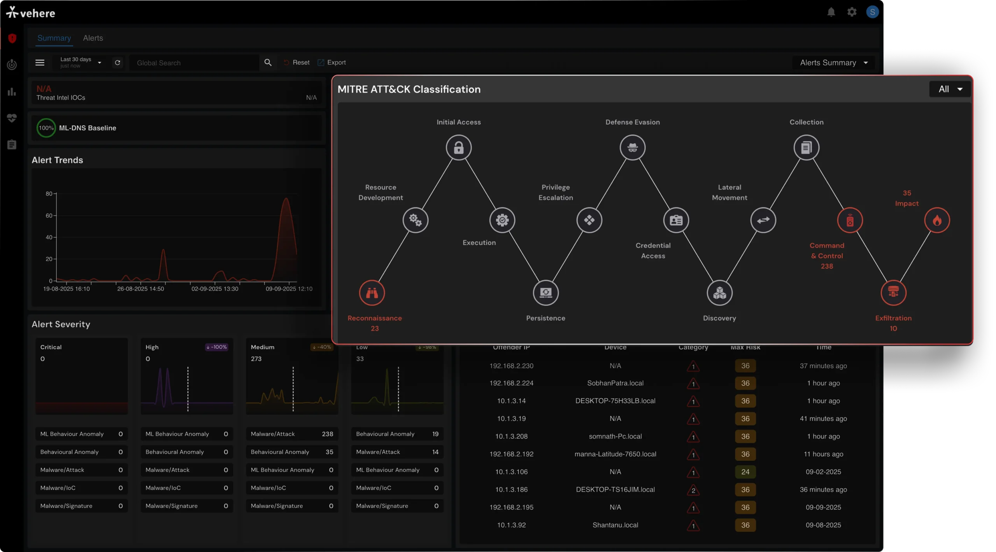996x552 pixels.
Task: Click the refresh icon beside time range
Action: [x=117, y=63]
